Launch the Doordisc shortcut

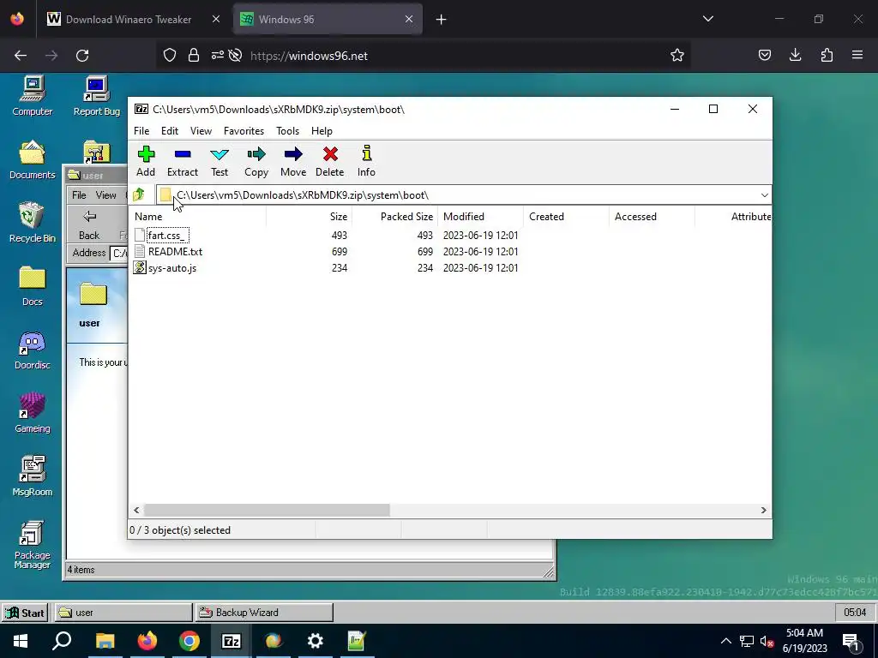[x=32, y=350]
